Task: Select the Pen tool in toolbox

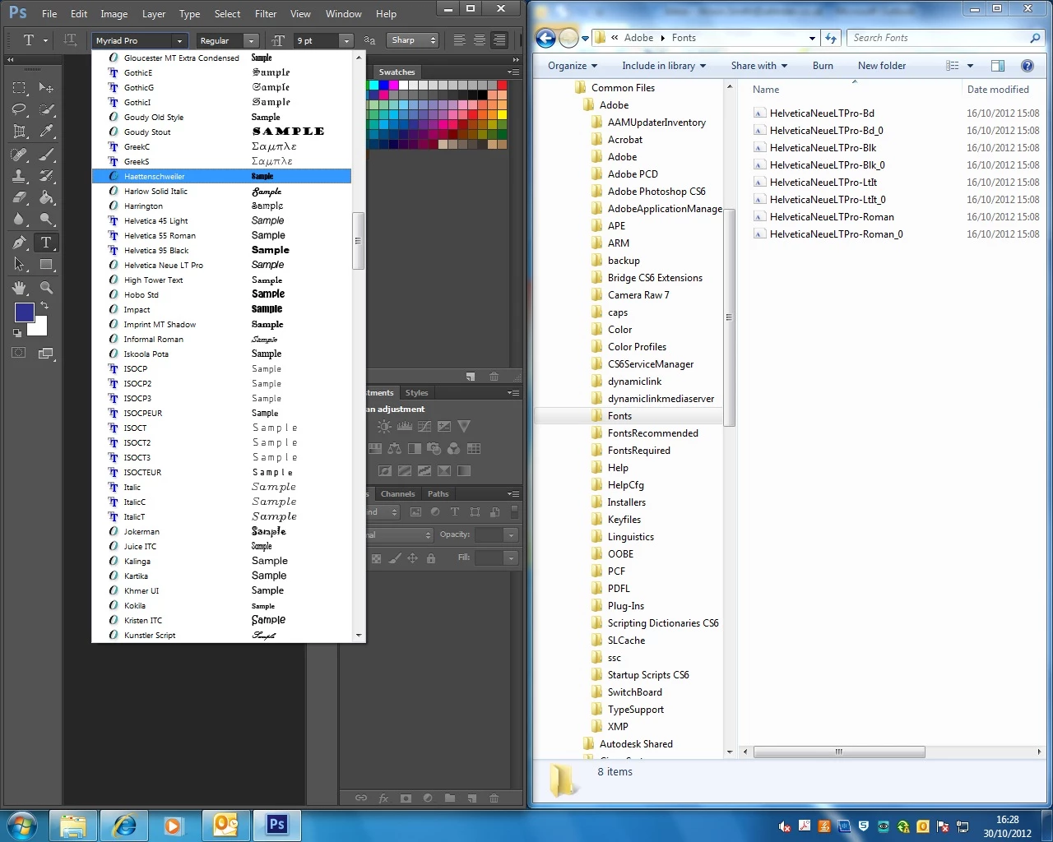Action: click(20, 243)
